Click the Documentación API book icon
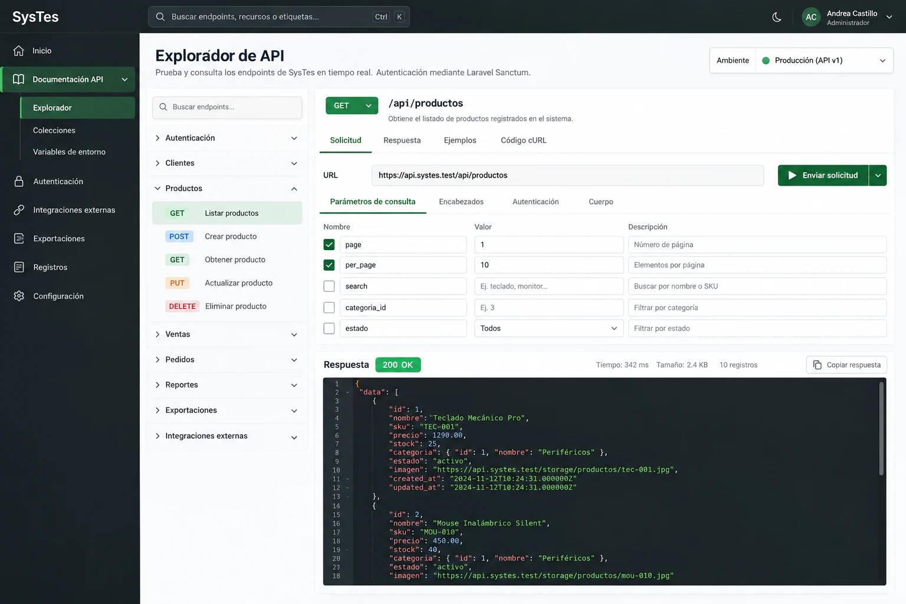 pos(19,79)
